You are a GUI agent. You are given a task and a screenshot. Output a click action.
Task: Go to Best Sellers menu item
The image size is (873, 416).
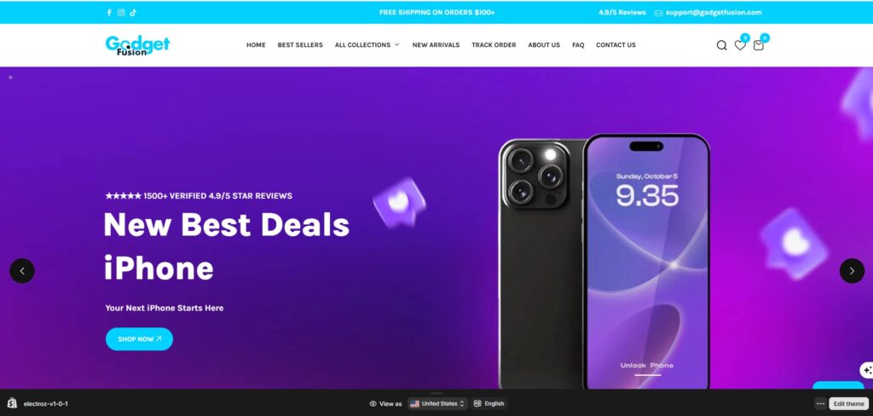click(x=300, y=45)
